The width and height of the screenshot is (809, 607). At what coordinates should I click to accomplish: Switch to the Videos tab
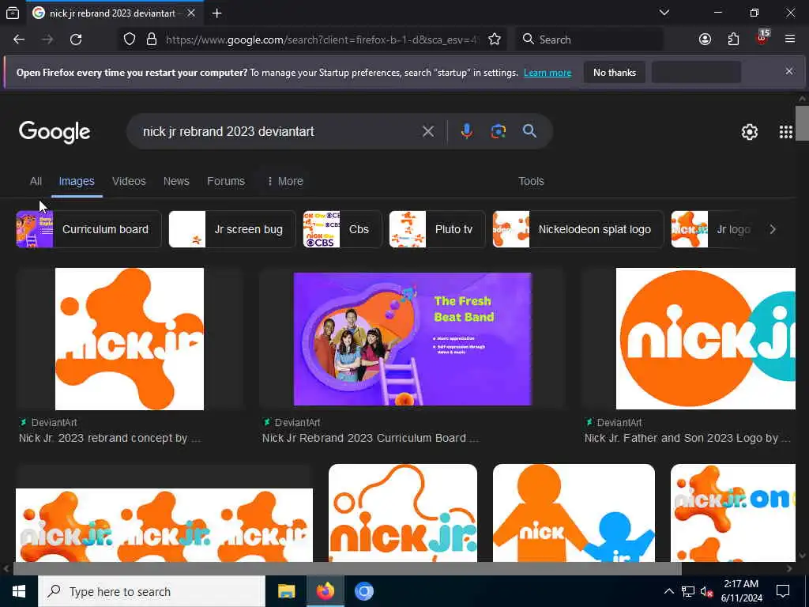[x=129, y=181]
